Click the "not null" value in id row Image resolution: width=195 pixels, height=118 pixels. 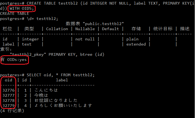click(x=85, y=39)
